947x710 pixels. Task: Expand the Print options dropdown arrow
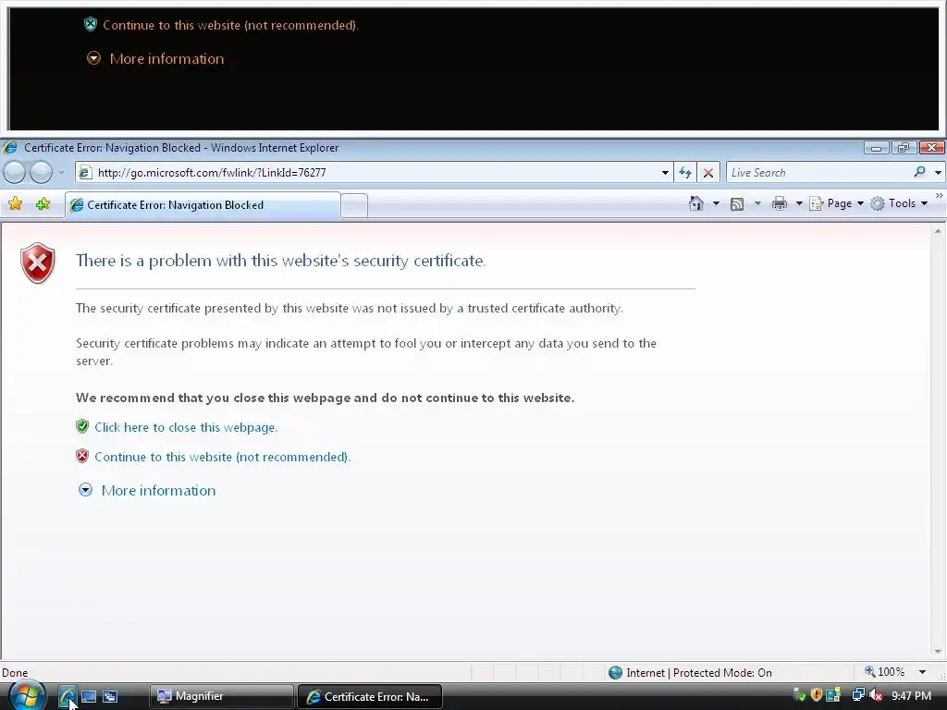(x=799, y=203)
